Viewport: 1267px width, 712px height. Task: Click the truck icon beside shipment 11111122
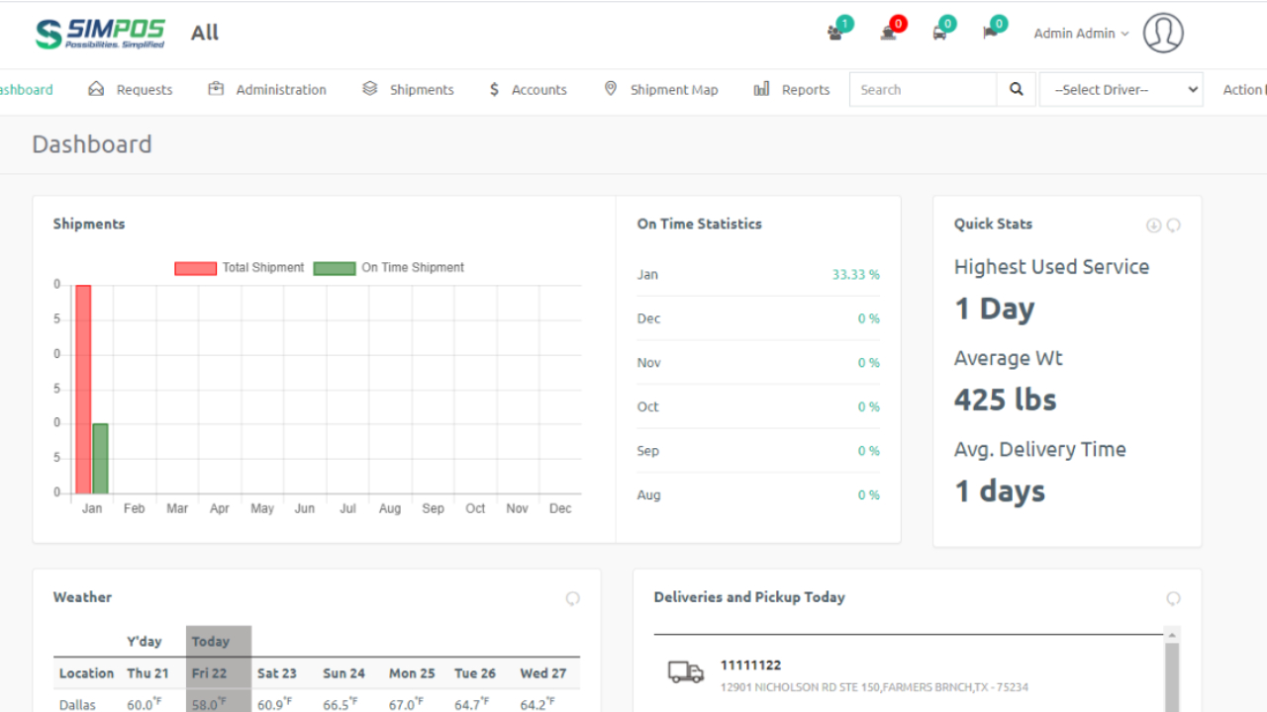686,672
